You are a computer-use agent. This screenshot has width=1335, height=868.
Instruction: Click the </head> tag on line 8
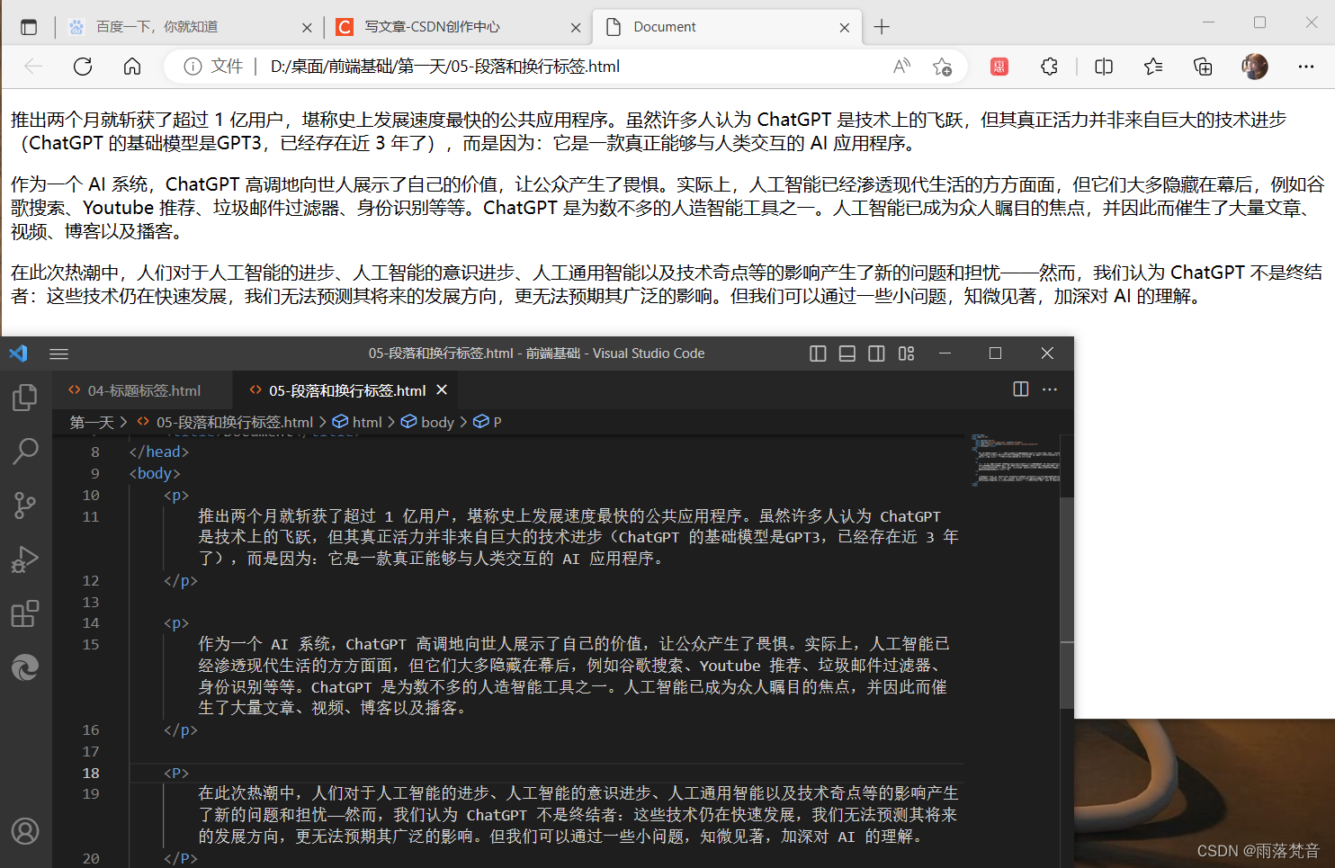click(x=159, y=452)
